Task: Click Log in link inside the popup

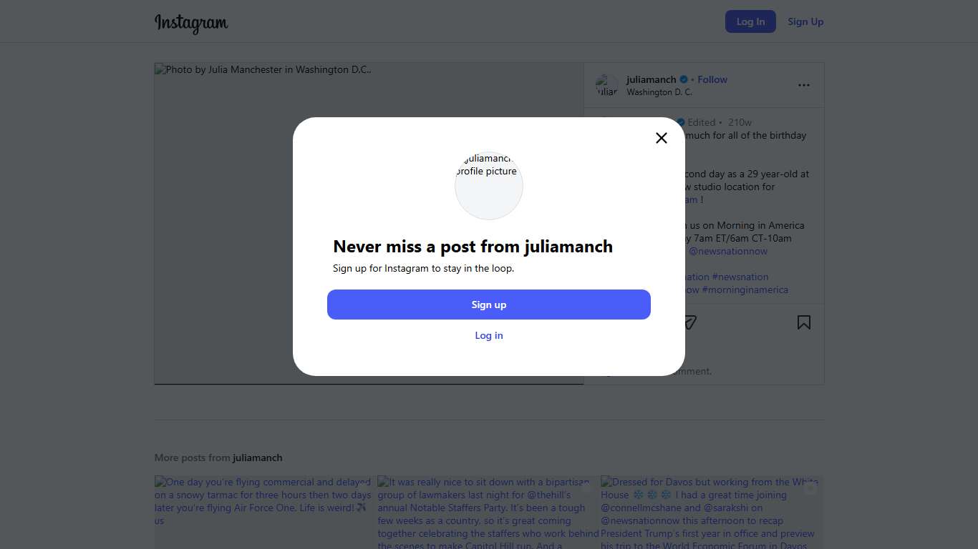Action: point(489,335)
